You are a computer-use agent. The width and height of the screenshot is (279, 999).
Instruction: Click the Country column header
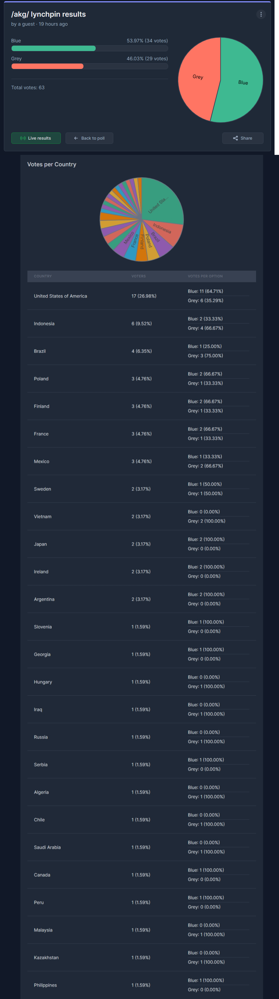point(43,276)
